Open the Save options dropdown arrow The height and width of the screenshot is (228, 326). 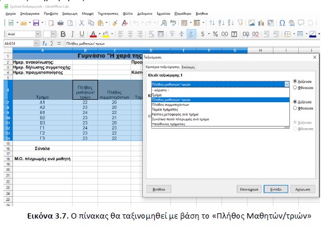(x=43, y=23)
